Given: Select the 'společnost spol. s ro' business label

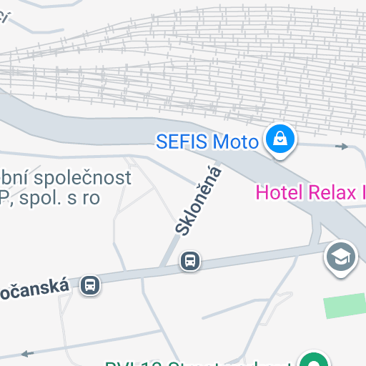Looking at the screenshot, I should coord(66,188).
